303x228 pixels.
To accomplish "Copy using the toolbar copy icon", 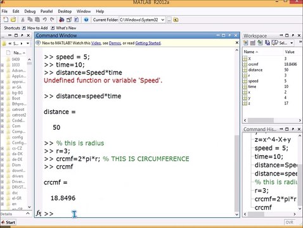I will pyautogui.click(x=30, y=20).
